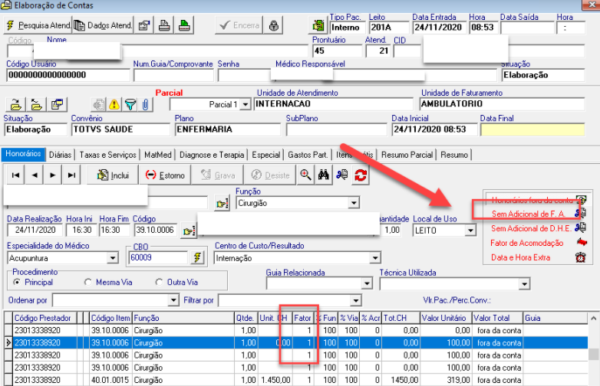The width and height of the screenshot is (600, 386).
Task: Click the Estorno button
Action: coord(165,175)
